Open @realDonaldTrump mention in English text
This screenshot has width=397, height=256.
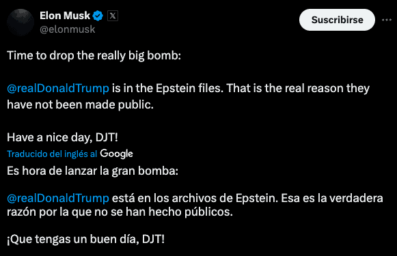58,88
